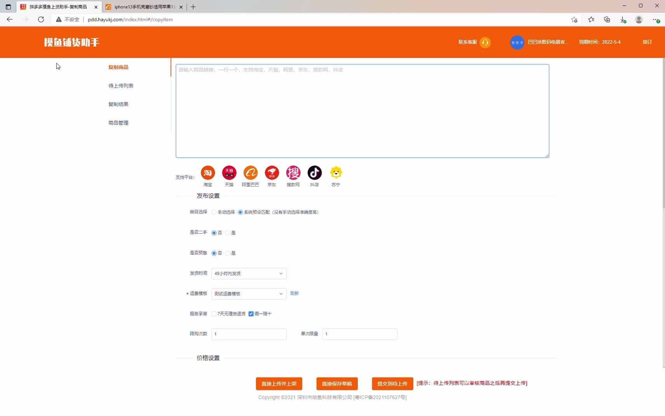Open the browser collections icon
The image size is (665, 416).
click(607, 19)
